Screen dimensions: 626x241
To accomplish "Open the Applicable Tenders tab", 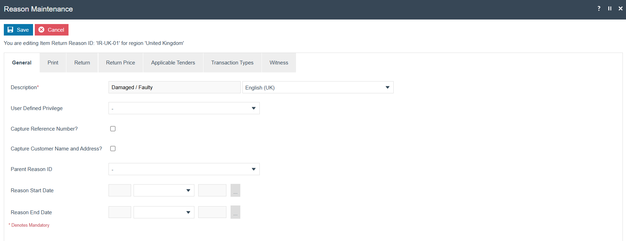I will [x=173, y=63].
